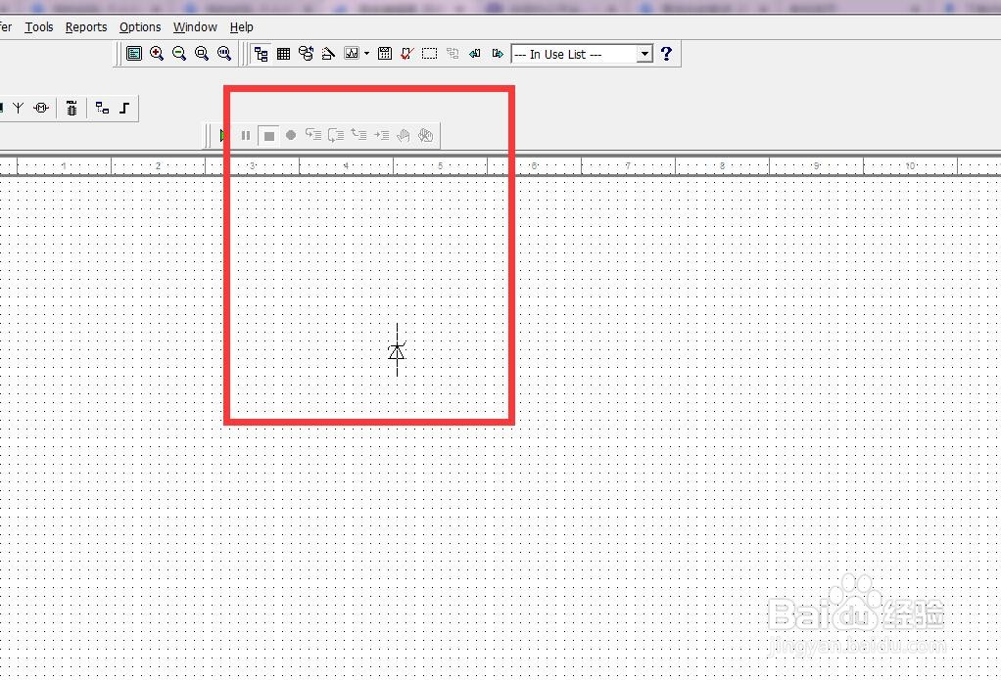Screen dimensions: 1001x680
Task: Click the Zoom Out magnifier
Action: pos(179,54)
